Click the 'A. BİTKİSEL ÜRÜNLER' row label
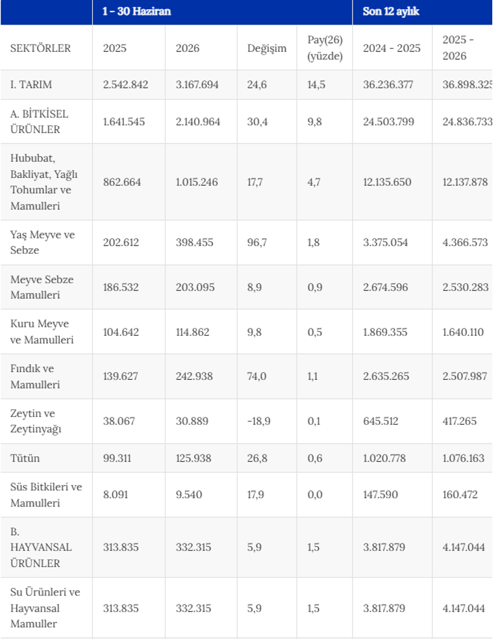 [x=39, y=121]
